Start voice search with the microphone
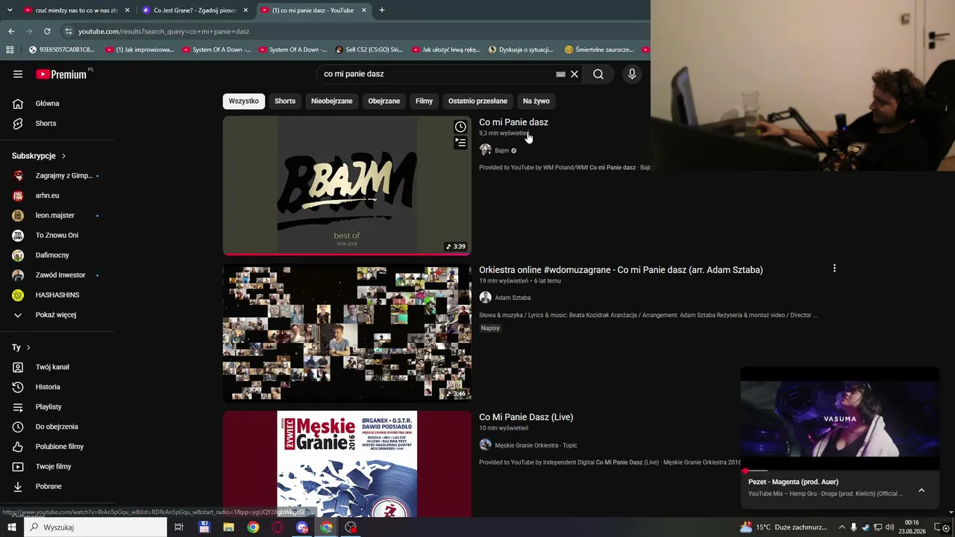 632,74
